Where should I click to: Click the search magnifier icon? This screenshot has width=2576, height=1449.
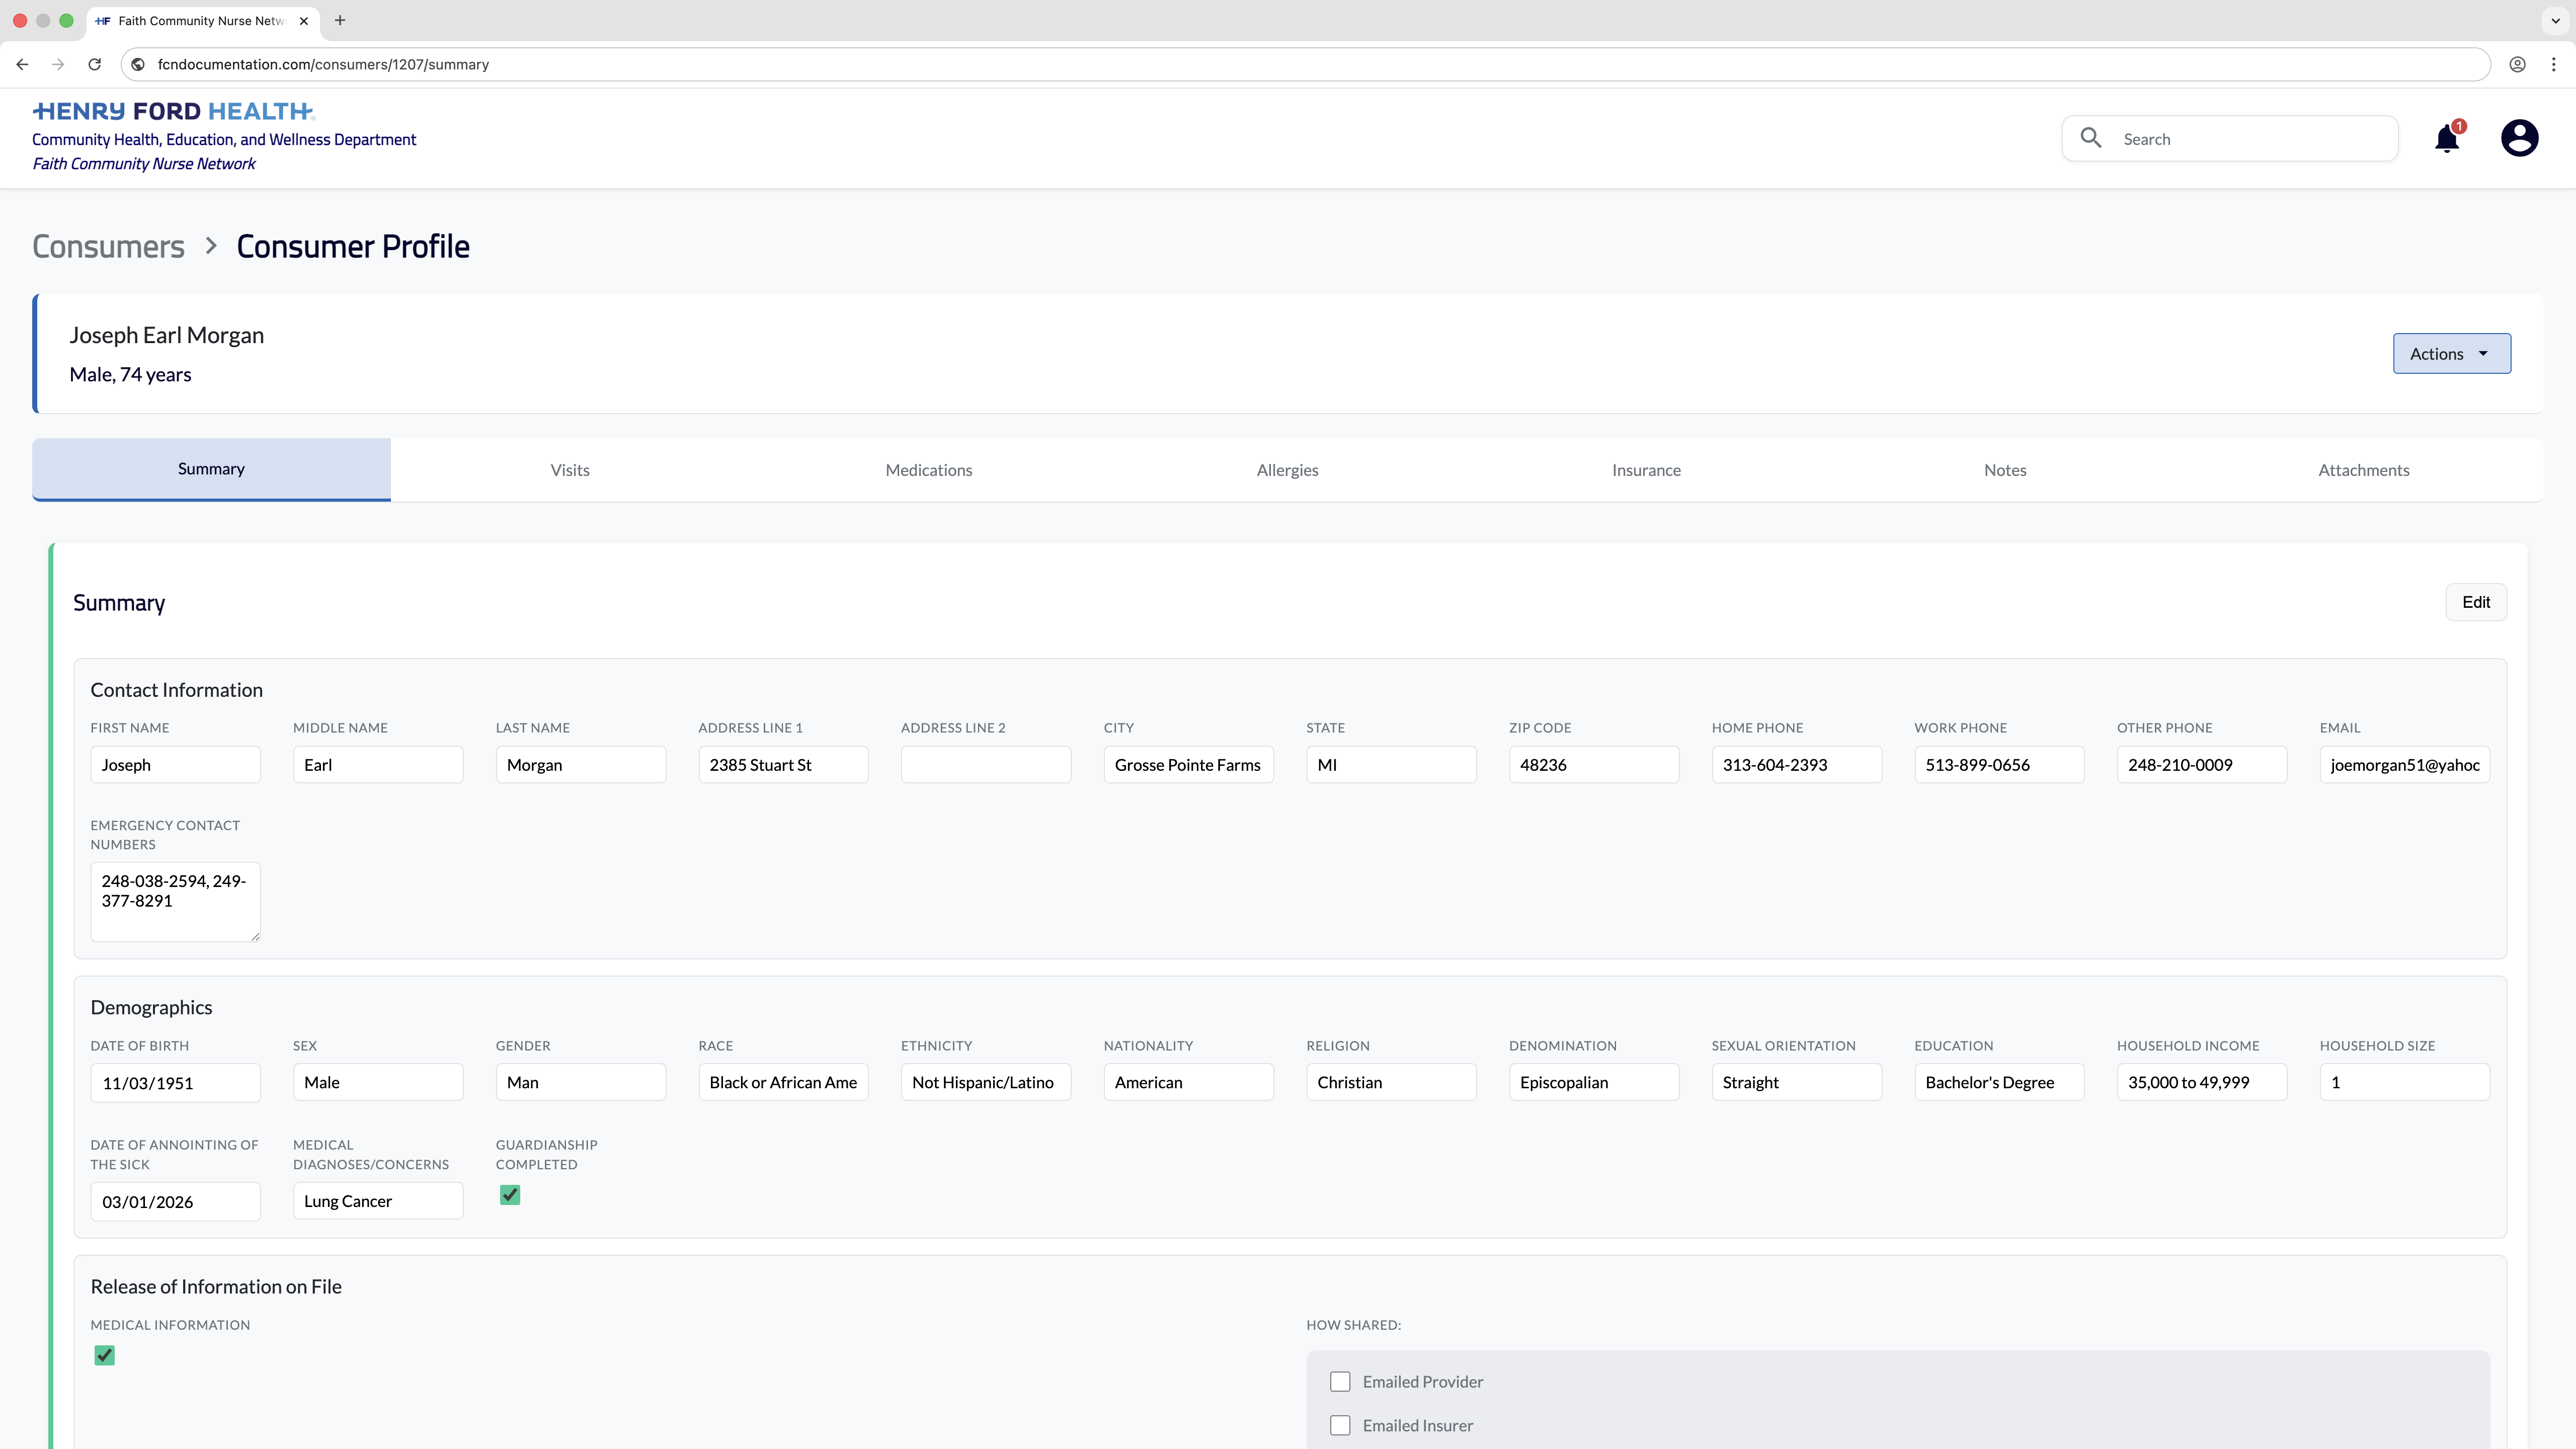2091,138
